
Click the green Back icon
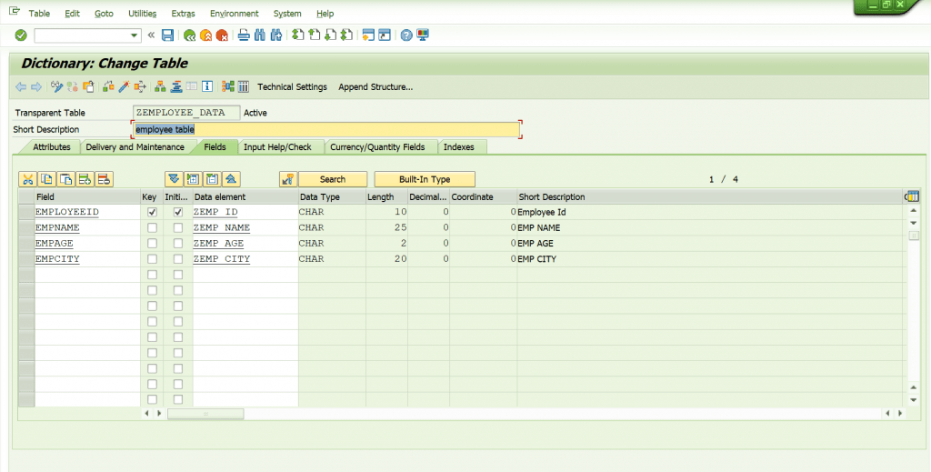tap(189, 35)
